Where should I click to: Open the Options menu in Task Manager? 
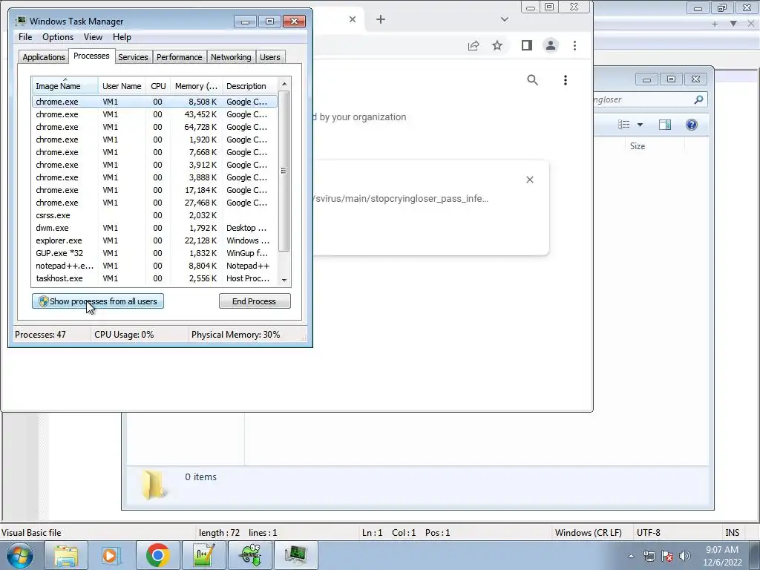[x=58, y=37]
